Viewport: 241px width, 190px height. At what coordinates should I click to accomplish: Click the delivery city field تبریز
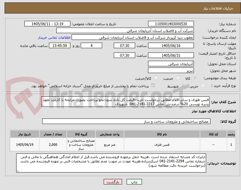point(171,70)
